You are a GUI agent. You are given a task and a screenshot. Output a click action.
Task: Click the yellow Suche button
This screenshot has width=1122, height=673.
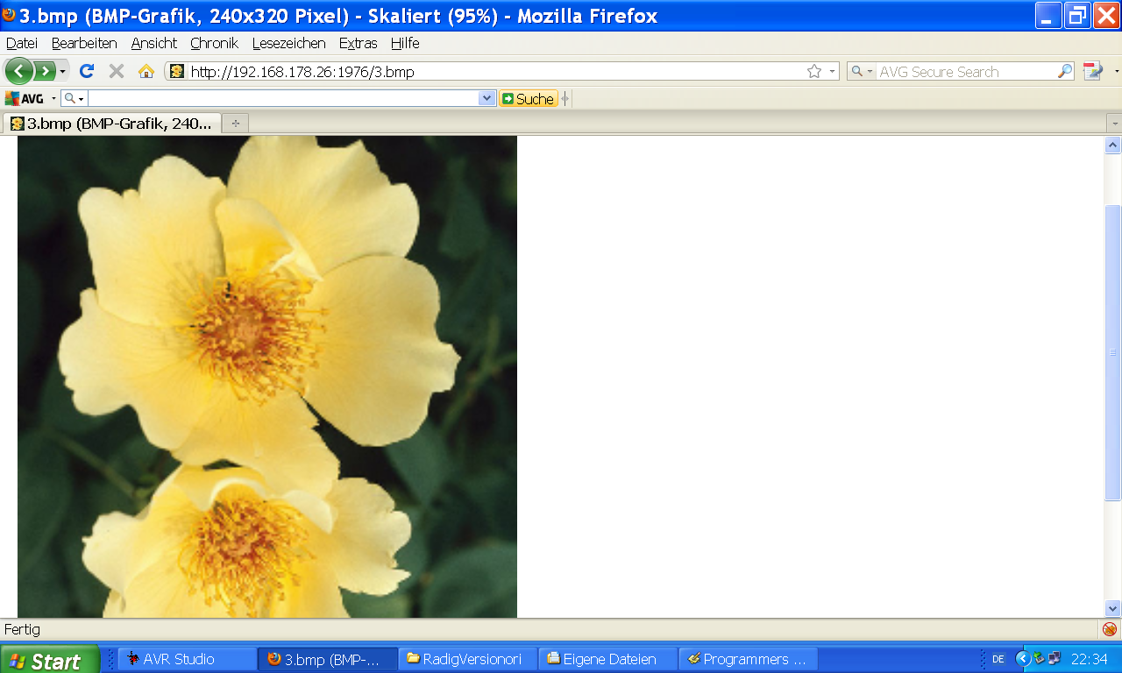point(528,99)
